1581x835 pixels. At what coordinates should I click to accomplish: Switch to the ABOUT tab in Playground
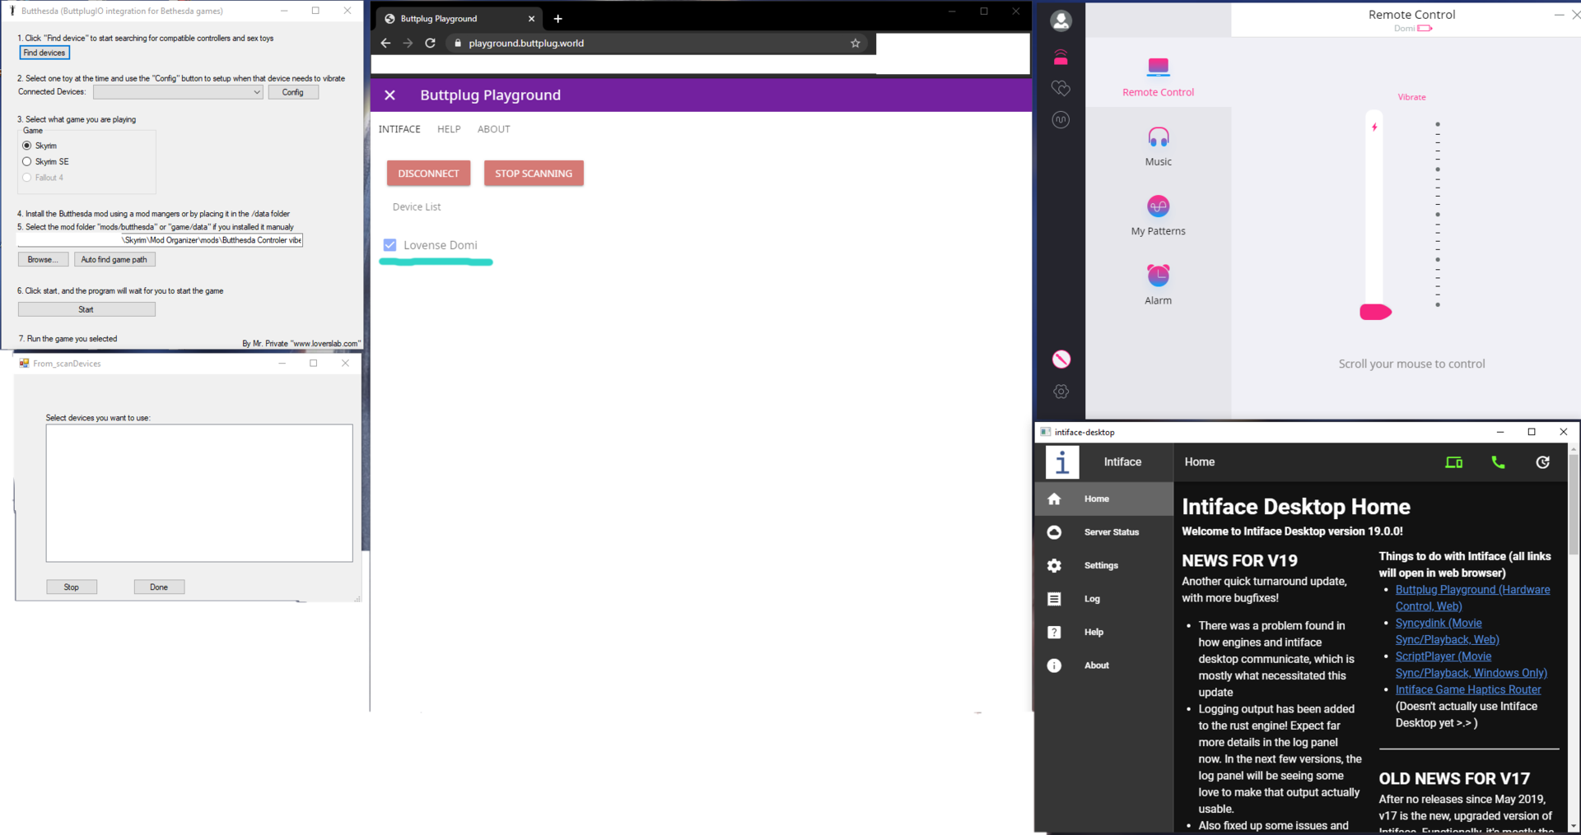pyautogui.click(x=494, y=129)
